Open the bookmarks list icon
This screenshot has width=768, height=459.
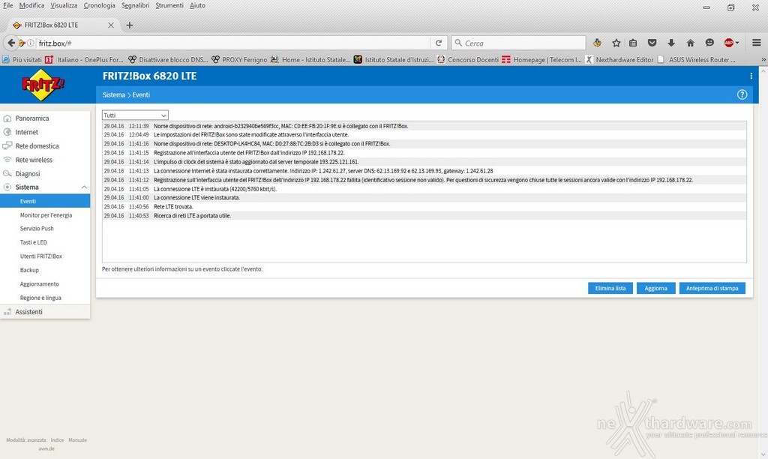(633, 43)
